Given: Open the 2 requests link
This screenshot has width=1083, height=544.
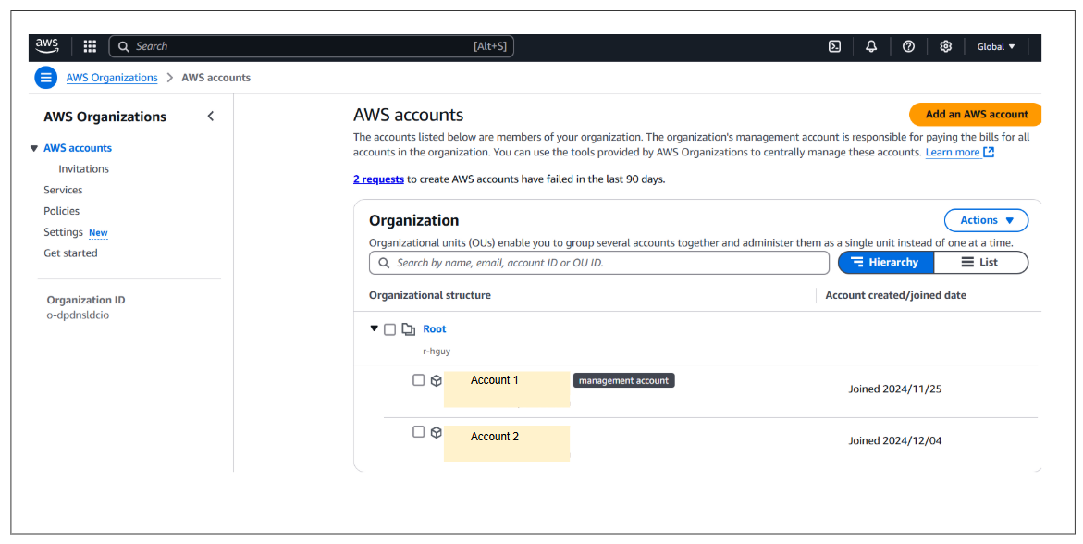Looking at the screenshot, I should coord(378,178).
